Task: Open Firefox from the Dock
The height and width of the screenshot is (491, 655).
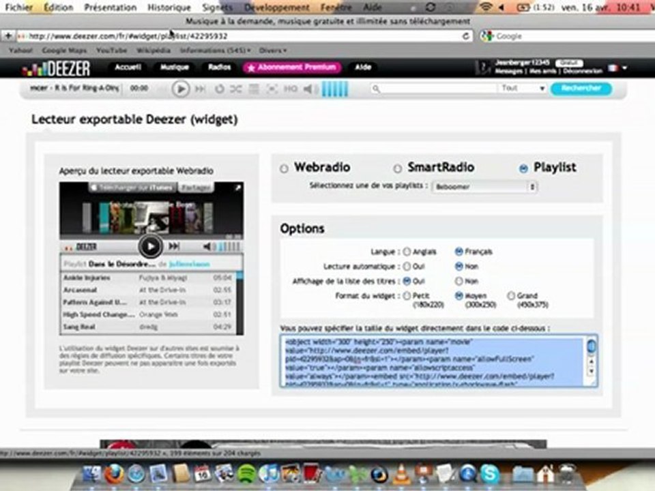Action: coord(114,474)
